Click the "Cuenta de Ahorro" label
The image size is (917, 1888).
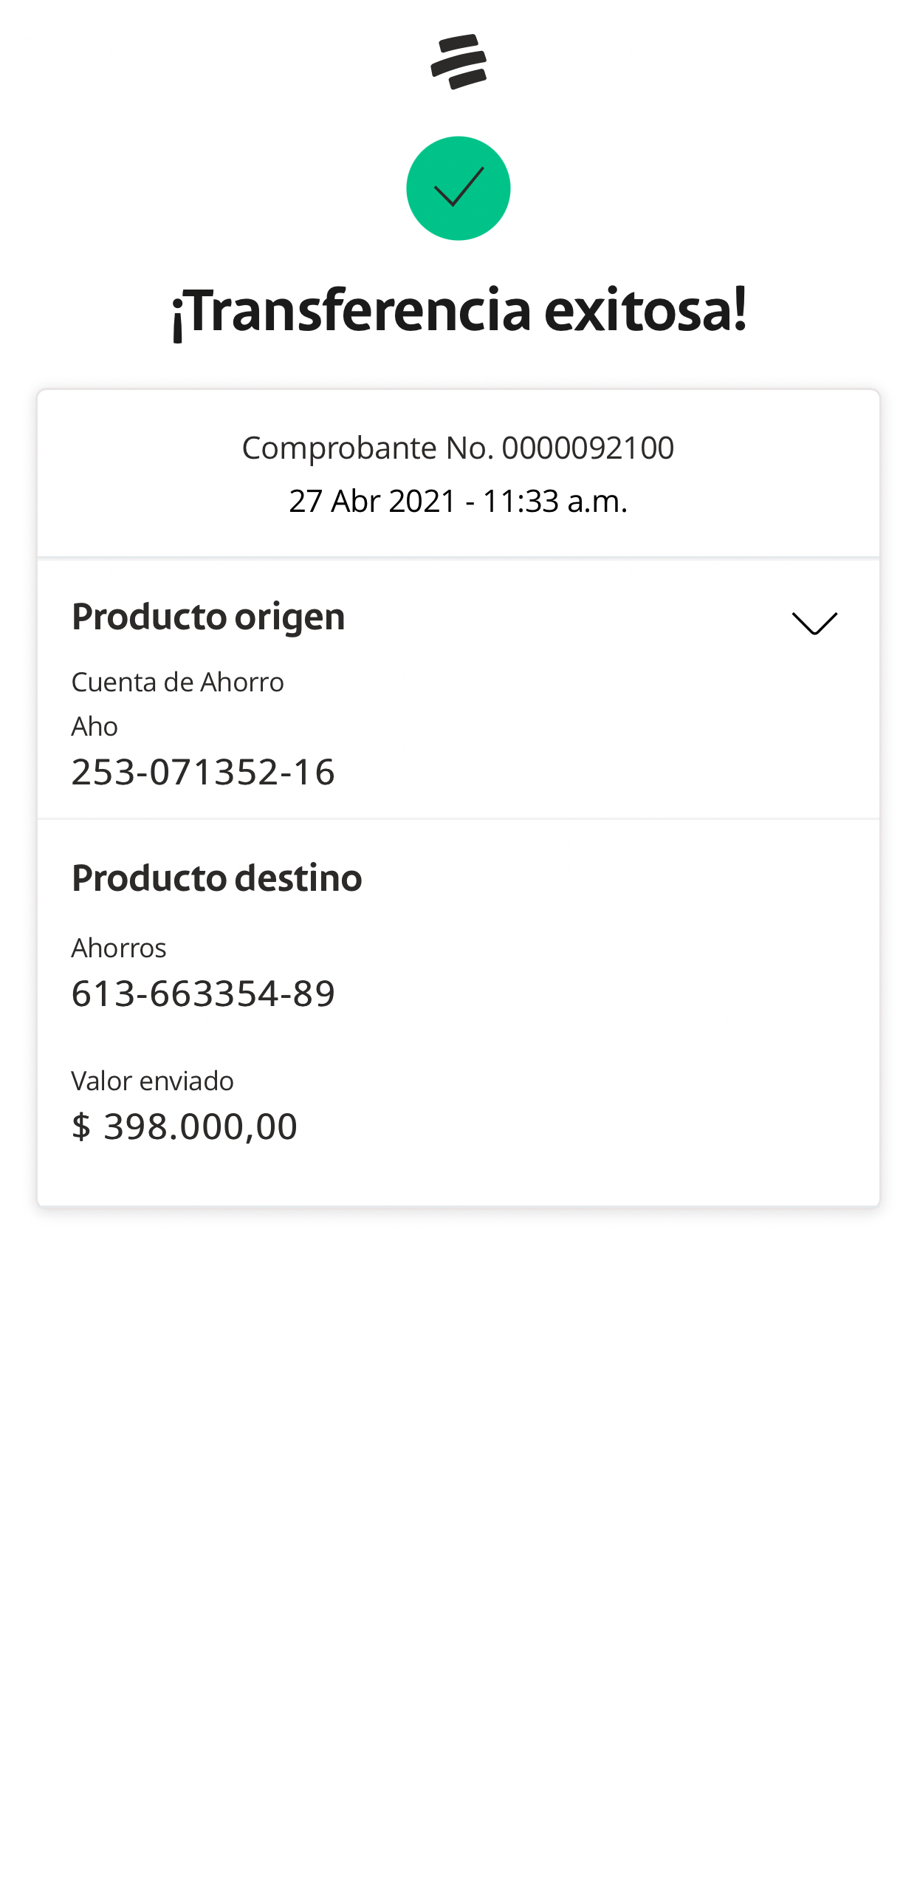tap(177, 682)
